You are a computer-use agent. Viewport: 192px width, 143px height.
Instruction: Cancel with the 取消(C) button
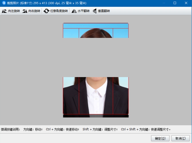point(180,138)
